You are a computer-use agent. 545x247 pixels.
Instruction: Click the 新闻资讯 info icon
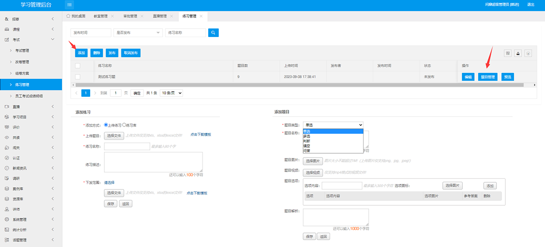tap(7, 168)
